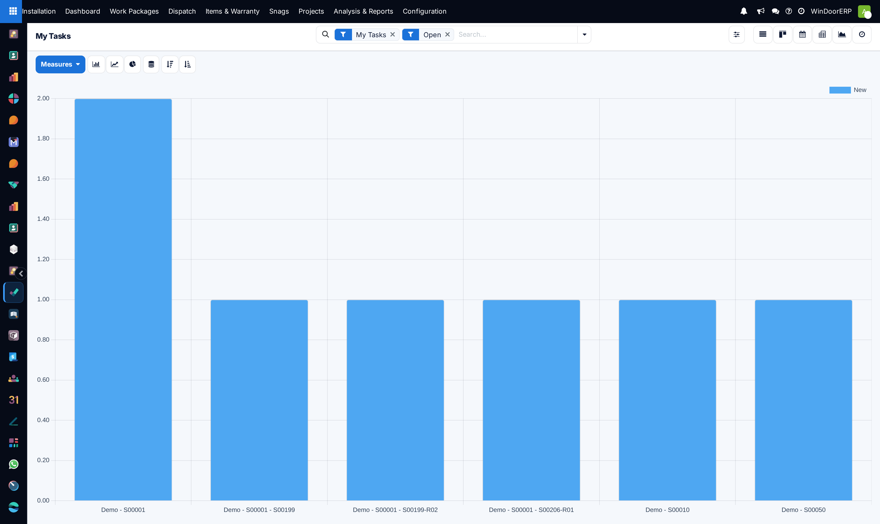The width and height of the screenshot is (880, 524).
Task: Switch to pivot table view
Action: [x=822, y=34]
